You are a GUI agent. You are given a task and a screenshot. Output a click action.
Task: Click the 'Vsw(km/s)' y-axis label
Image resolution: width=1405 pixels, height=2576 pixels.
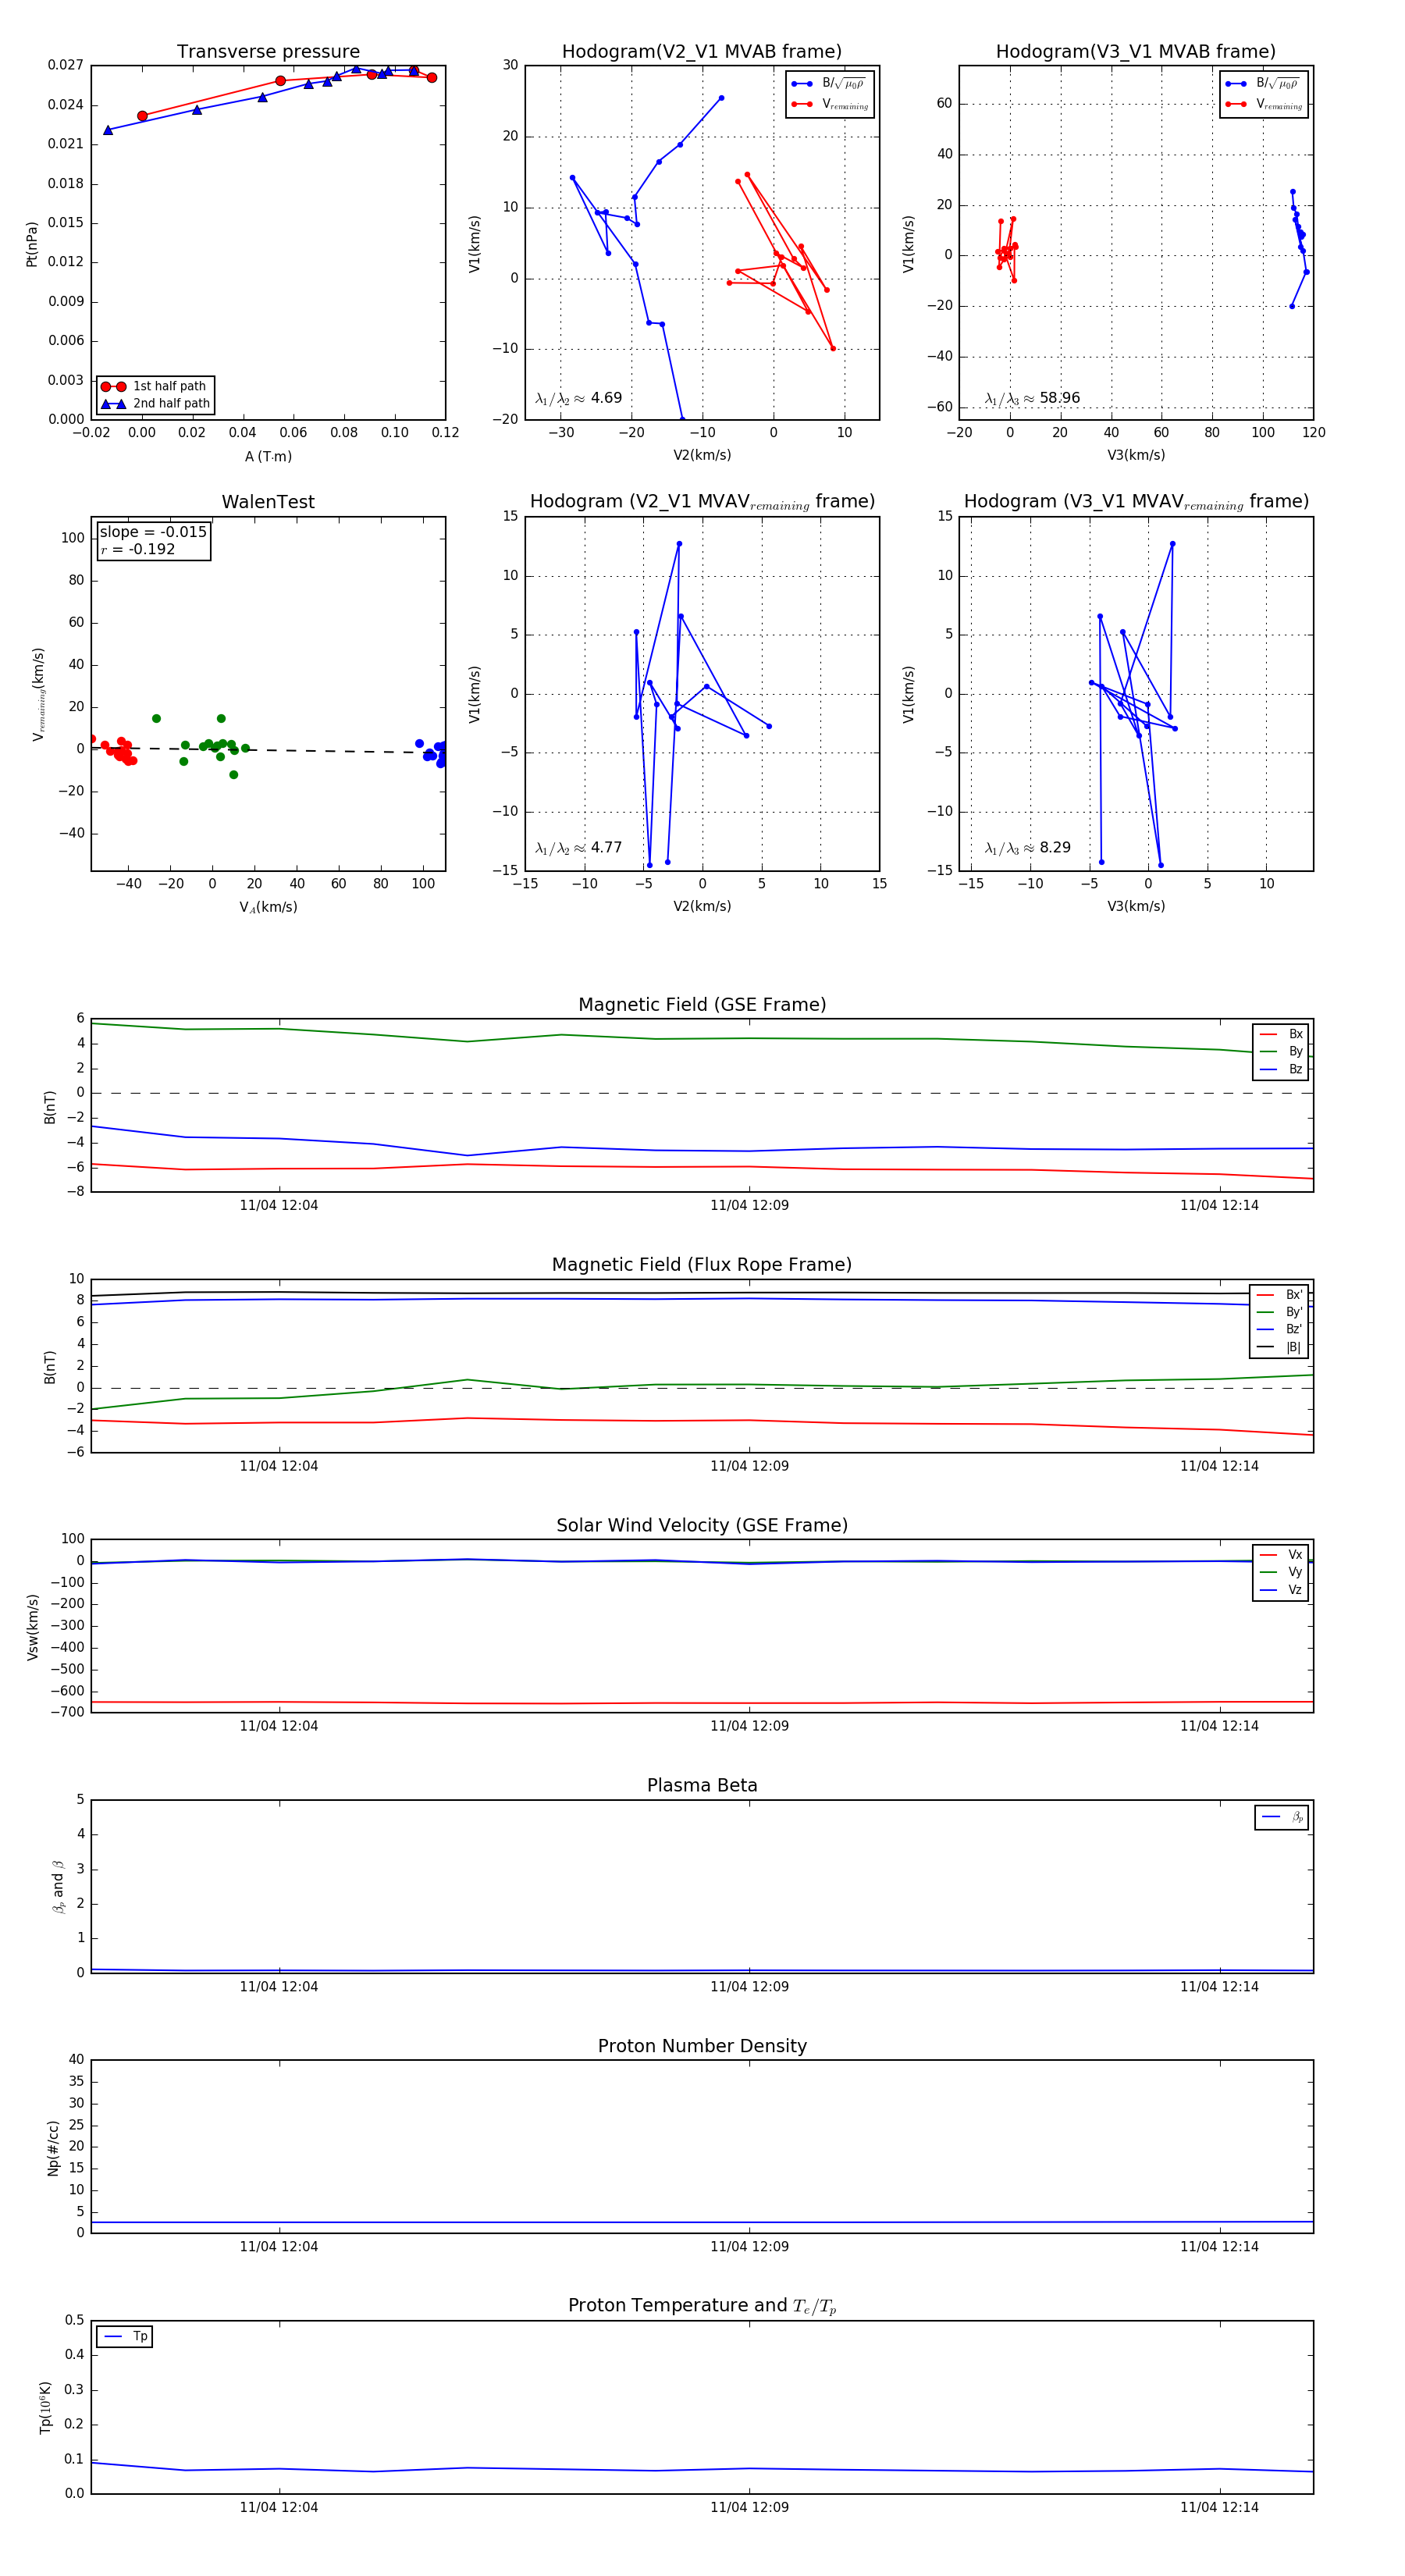point(32,1627)
